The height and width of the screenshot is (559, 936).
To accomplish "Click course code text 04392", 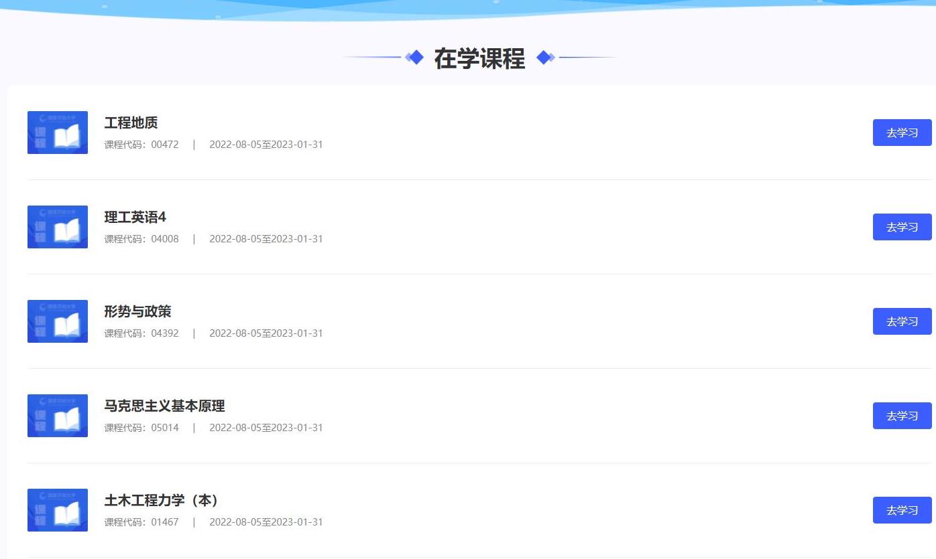I will coord(165,333).
